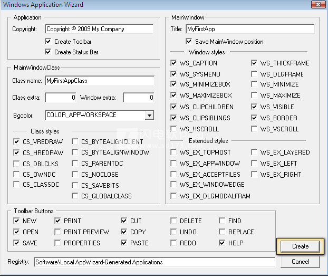Toggle the Create Toolbar checkbox
Image resolution: width=328 pixels, height=277 pixels.
click(48, 42)
